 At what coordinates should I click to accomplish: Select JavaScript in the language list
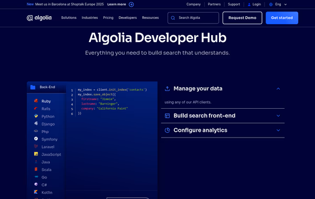click(x=51, y=154)
